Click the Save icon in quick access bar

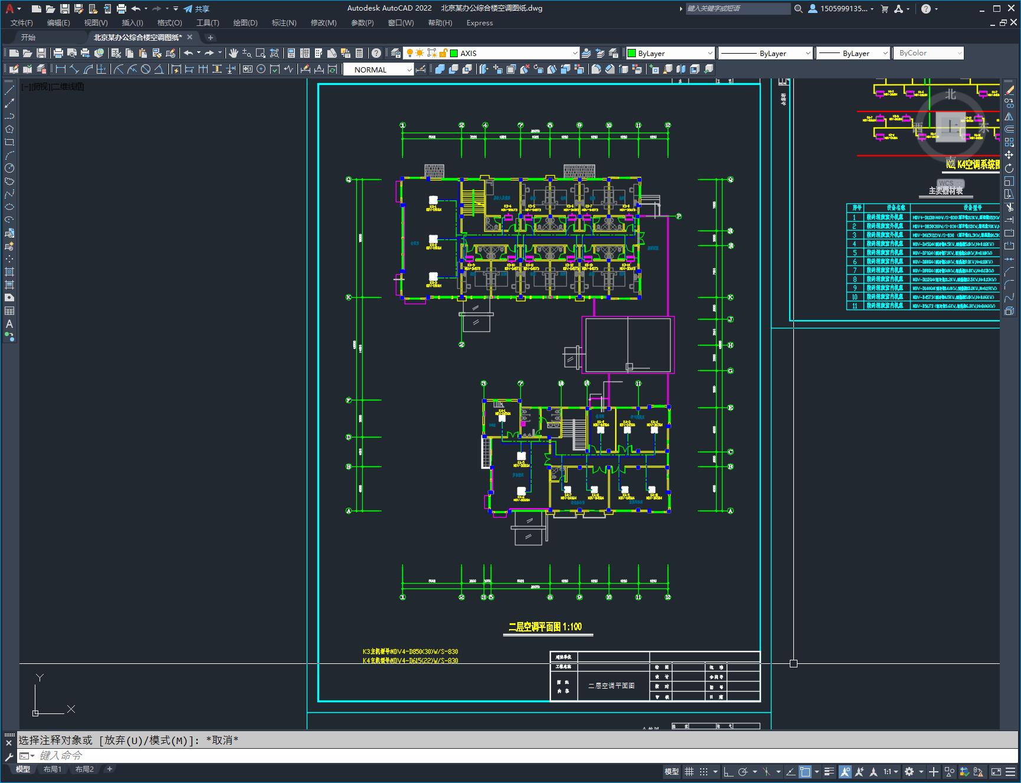[x=65, y=9]
